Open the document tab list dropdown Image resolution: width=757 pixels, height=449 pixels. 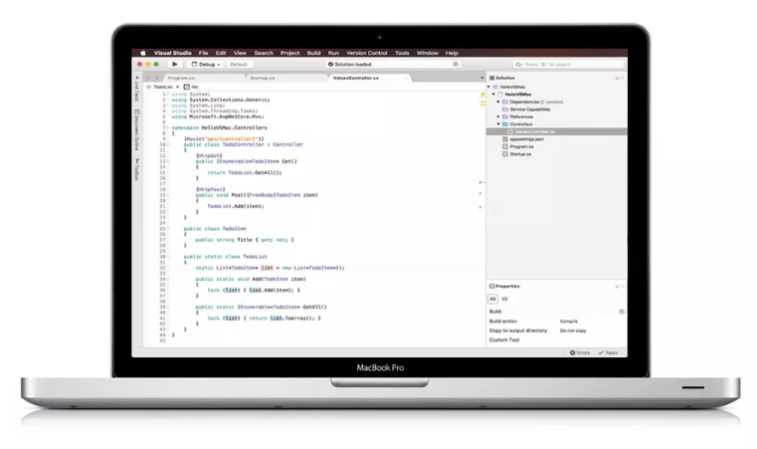click(481, 78)
